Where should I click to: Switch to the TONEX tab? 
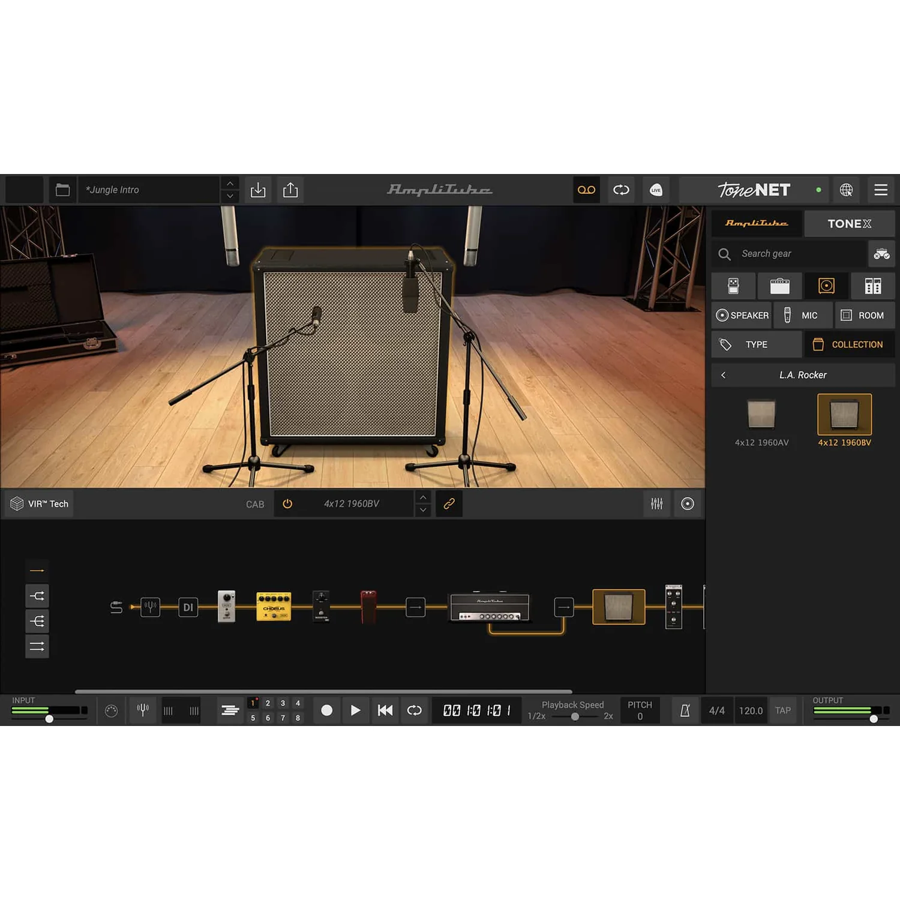click(849, 223)
